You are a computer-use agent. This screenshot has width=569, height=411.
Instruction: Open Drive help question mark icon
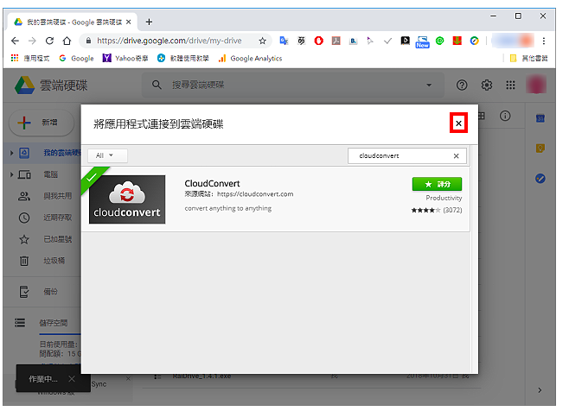click(462, 85)
